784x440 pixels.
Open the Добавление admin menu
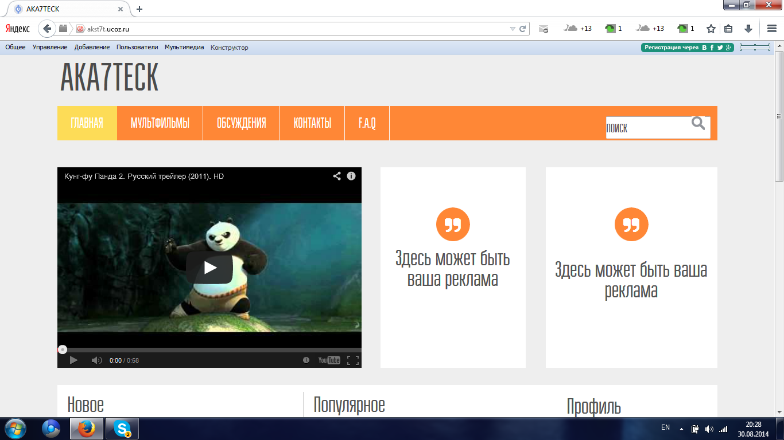92,47
